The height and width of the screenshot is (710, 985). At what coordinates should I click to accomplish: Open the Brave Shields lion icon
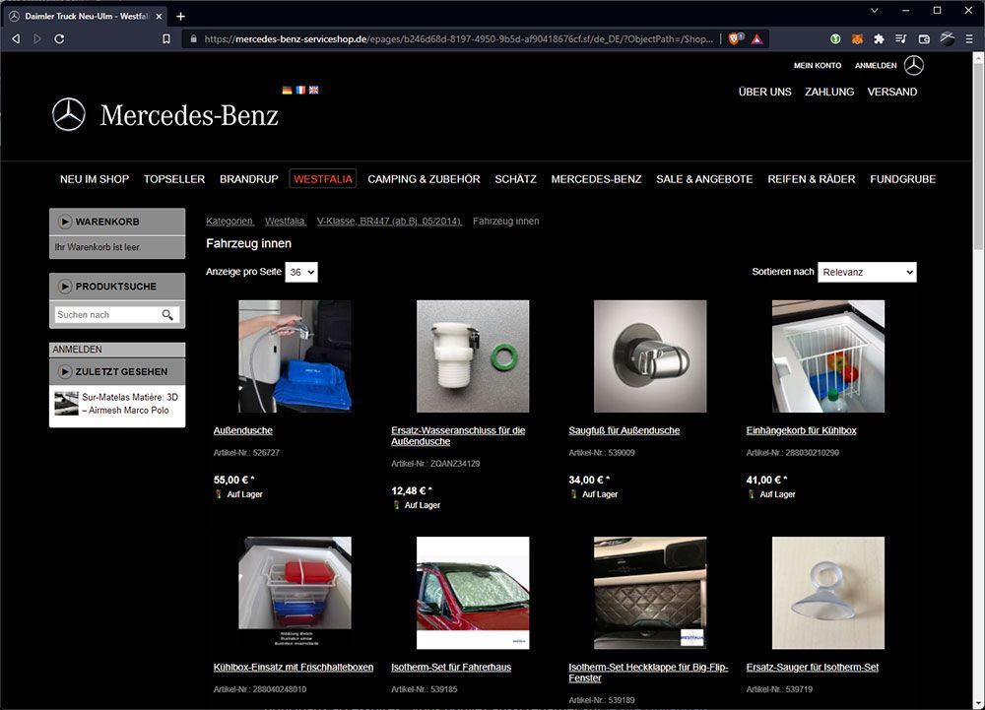(735, 39)
